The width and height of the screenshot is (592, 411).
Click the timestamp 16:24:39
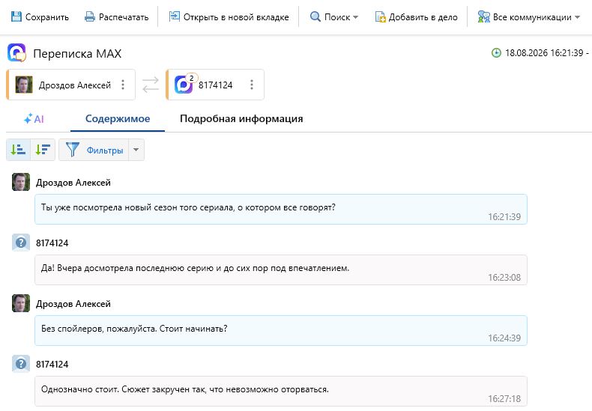coord(504,338)
